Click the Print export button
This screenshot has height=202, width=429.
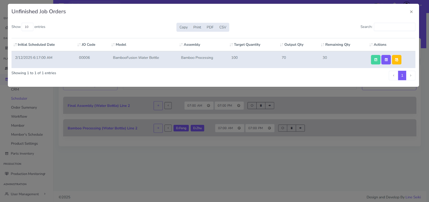click(197, 27)
